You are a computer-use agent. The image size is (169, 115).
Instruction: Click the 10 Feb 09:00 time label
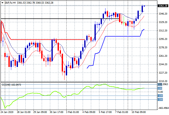tap(139, 112)
